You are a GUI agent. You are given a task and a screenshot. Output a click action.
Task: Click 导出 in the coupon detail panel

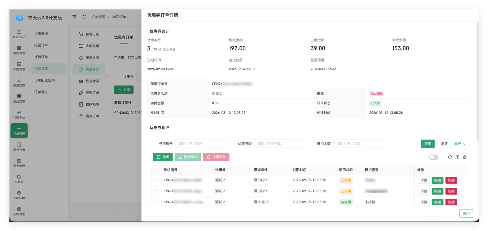[x=163, y=157]
